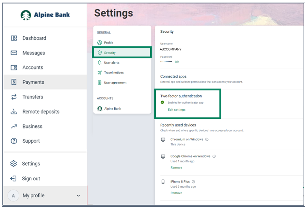Remove the Google Chrome on Windows device
This screenshot has width=307, height=208.
[176, 168]
